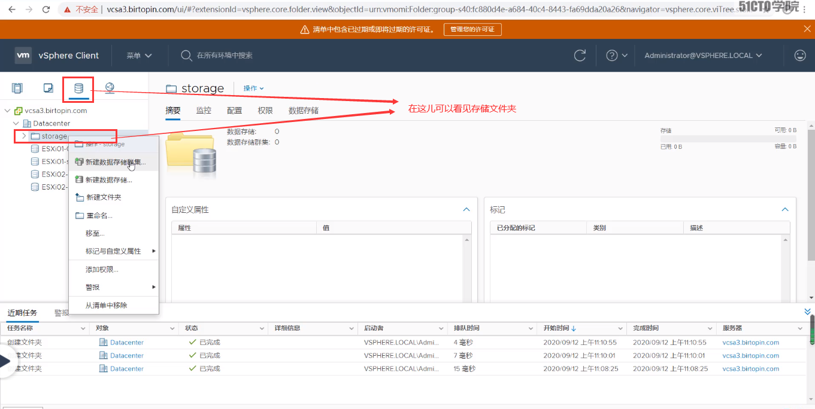Open the help question mark icon

click(x=611, y=56)
